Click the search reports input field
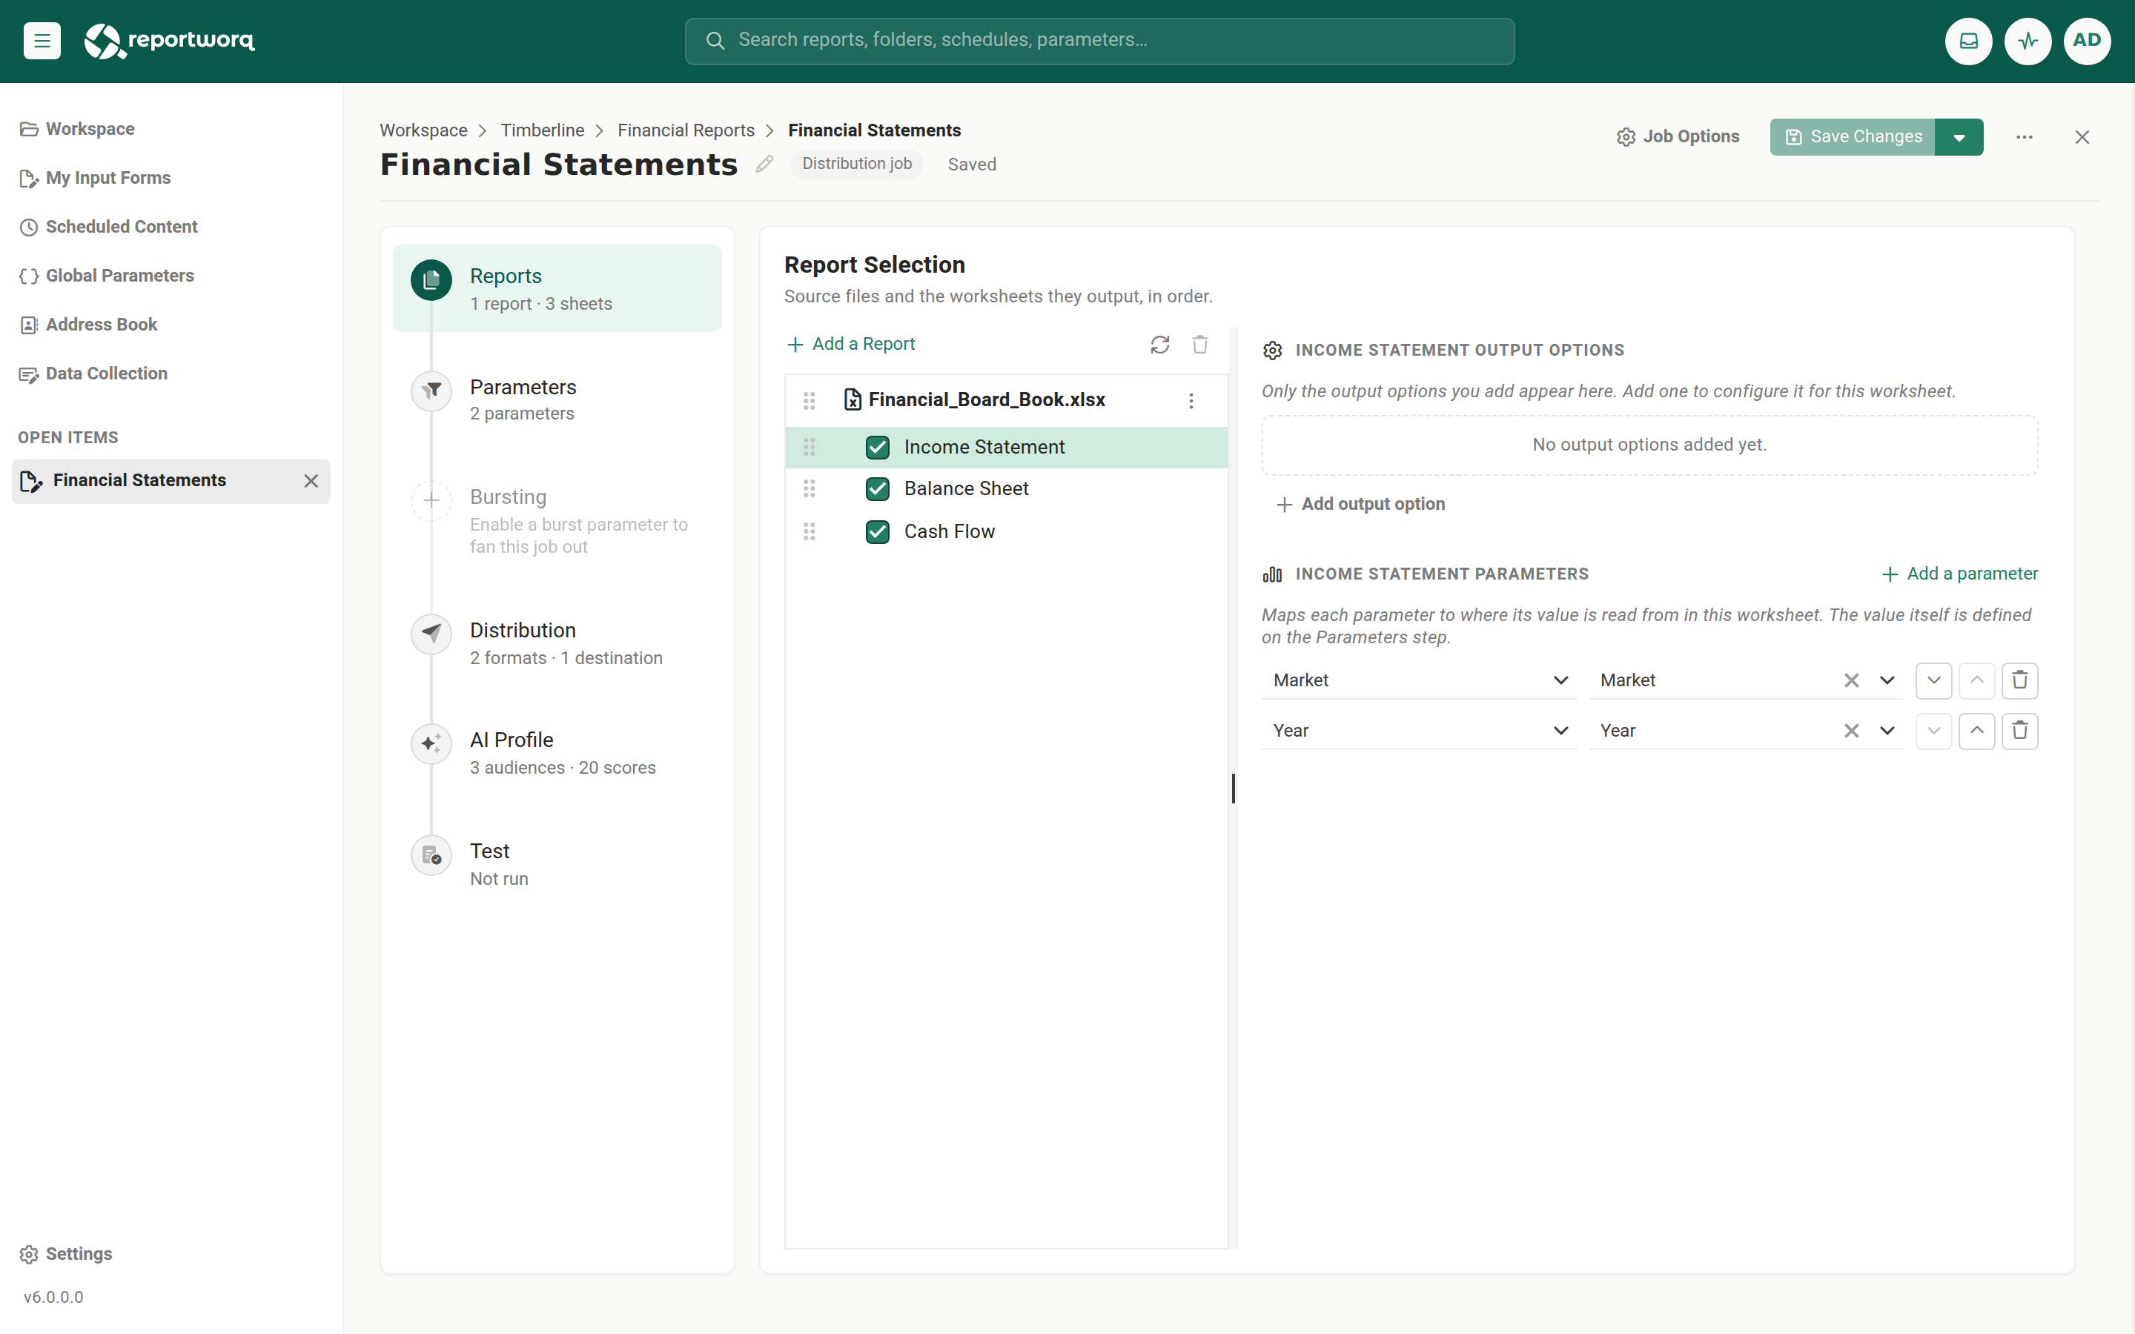The image size is (2135, 1334). pyautogui.click(x=1099, y=41)
